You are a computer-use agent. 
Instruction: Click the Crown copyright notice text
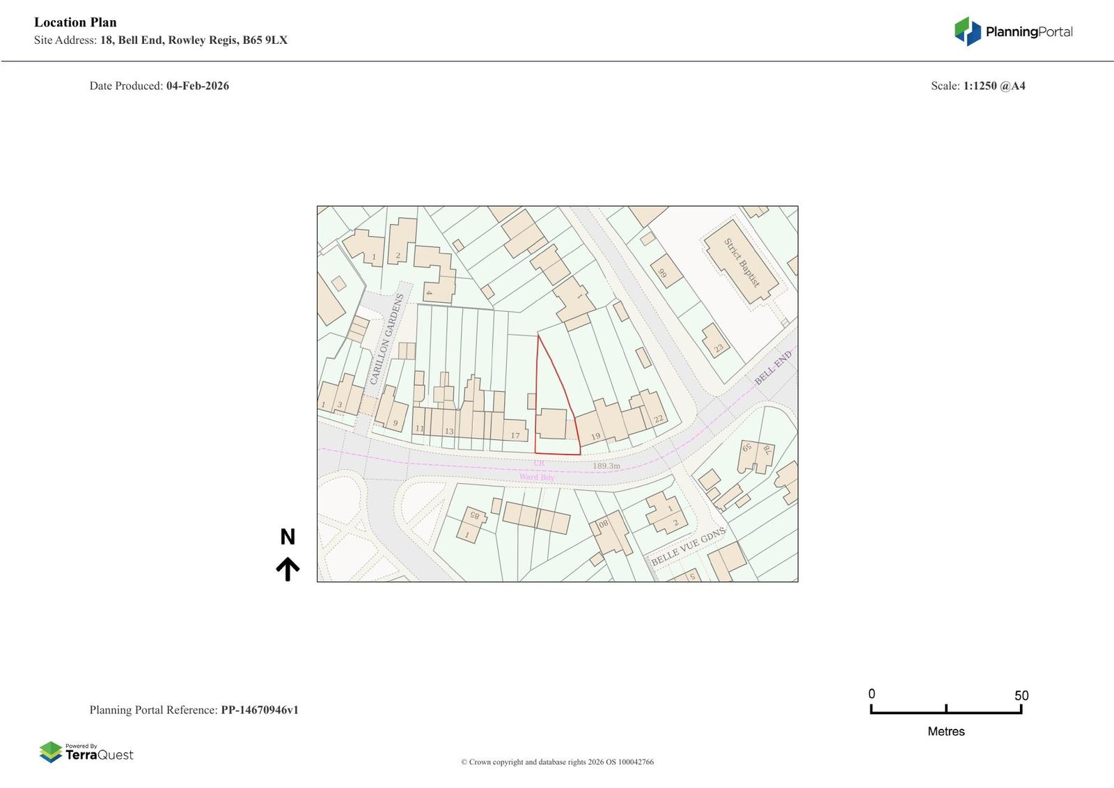coord(557,762)
